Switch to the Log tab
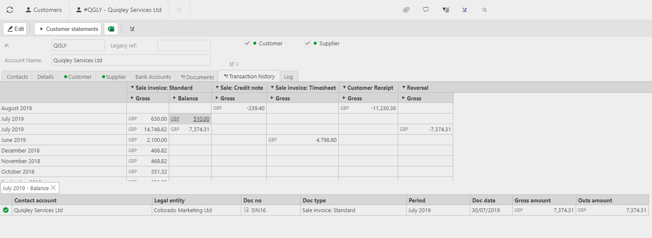This screenshot has width=652, height=238. tap(288, 77)
